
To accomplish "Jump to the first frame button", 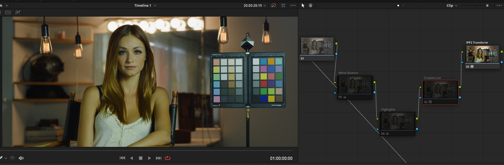I will (122, 158).
